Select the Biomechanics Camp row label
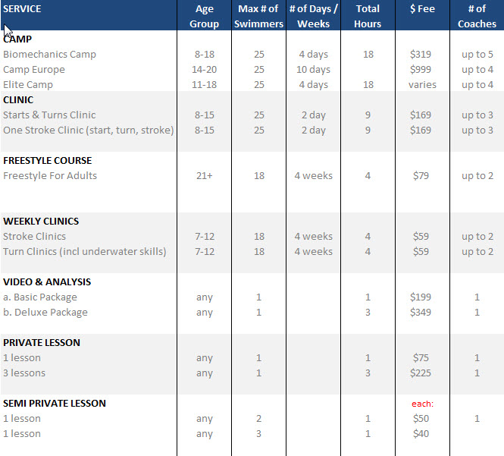 point(49,55)
